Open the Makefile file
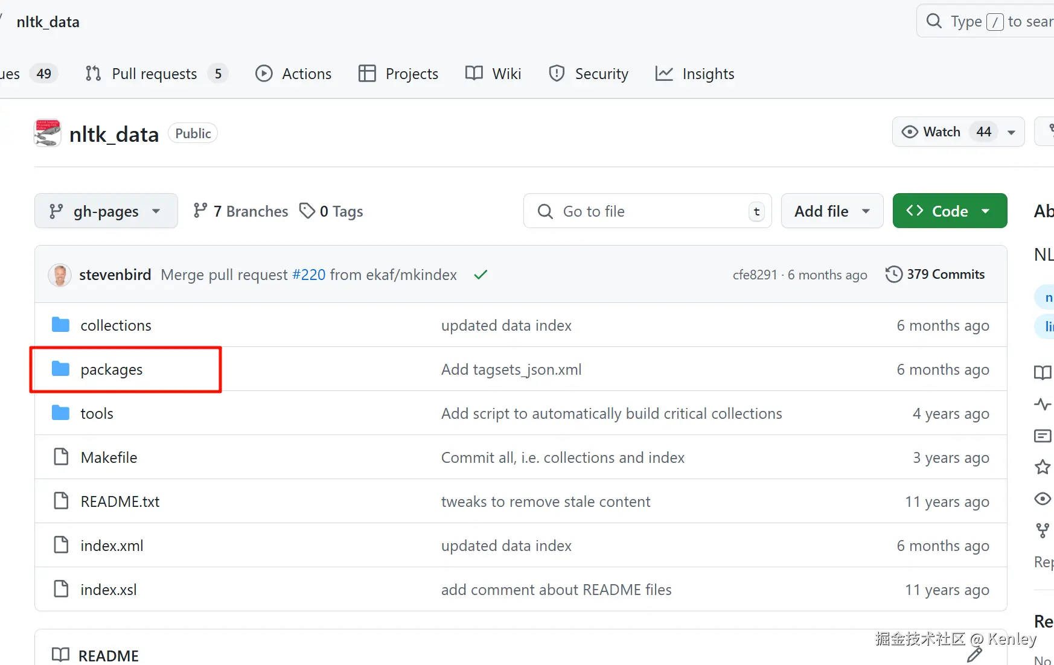This screenshot has width=1054, height=665. [109, 457]
